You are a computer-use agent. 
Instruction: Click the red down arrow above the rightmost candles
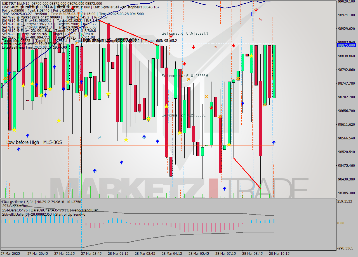coord(256,10)
